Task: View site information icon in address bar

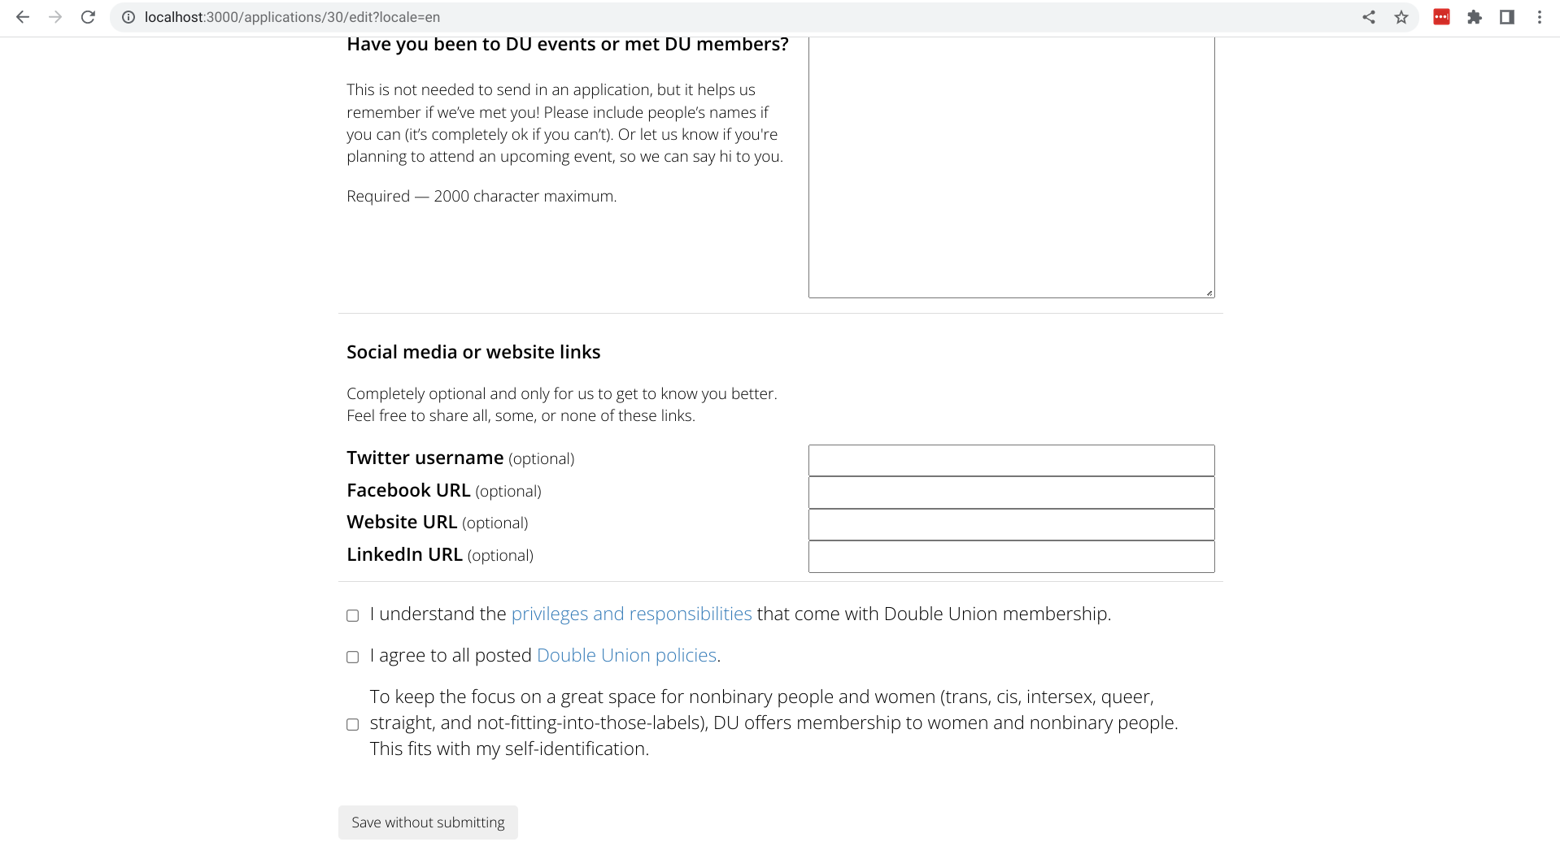Action: point(129,17)
